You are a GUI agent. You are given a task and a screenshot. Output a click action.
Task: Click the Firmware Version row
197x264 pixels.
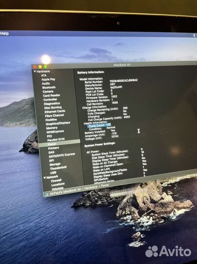pyautogui.click(x=101, y=97)
